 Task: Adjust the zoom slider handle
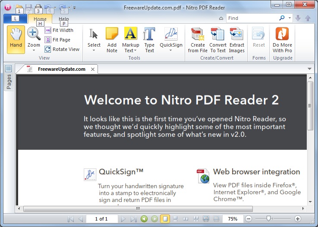(x=269, y=219)
